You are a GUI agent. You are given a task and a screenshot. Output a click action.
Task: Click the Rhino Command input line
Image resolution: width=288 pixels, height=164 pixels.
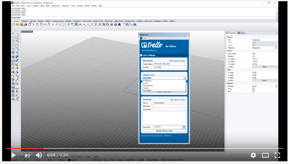click(144, 18)
